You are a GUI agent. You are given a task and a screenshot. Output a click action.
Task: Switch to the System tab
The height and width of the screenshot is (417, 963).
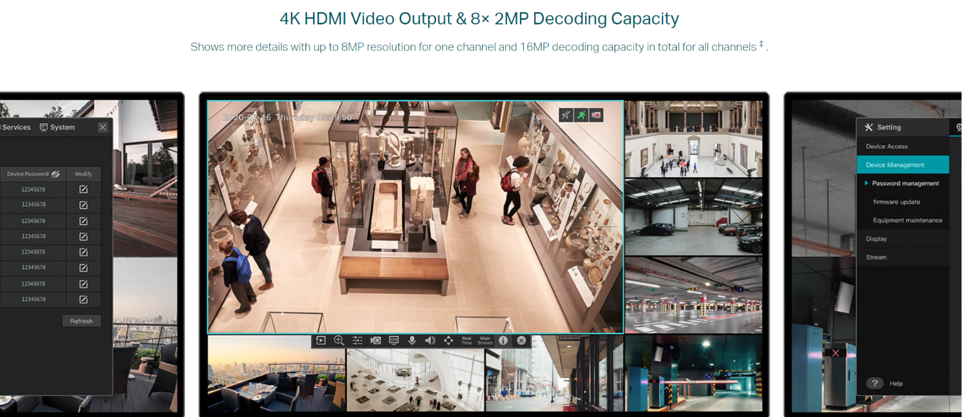(57, 128)
